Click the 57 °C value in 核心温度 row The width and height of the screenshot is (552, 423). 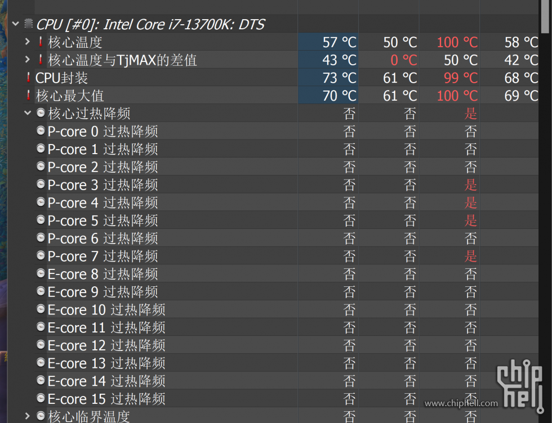click(x=339, y=42)
